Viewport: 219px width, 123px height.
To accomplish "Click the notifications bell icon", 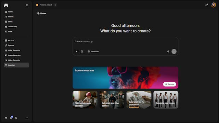I will point(11,118).
